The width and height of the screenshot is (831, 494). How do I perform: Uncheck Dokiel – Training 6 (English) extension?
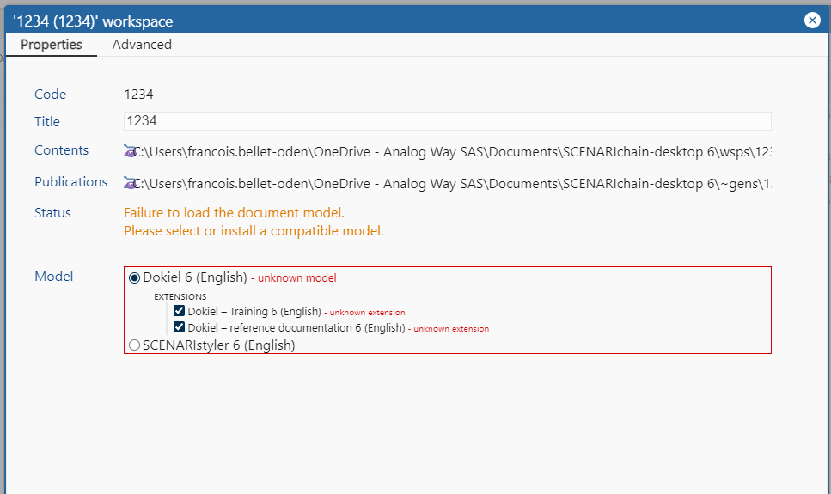pyautogui.click(x=179, y=311)
